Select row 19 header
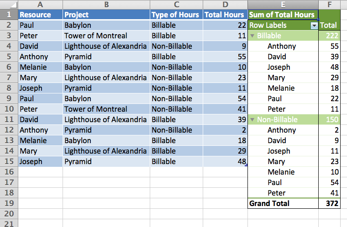The width and height of the screenshot is (347, 227). (9, 203)
